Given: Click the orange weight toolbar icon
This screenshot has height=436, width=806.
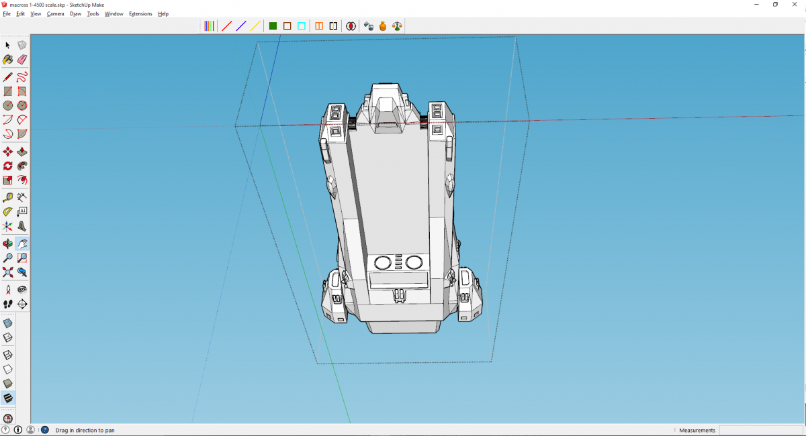Looking at the screenshot, I should tap(383, 26).
